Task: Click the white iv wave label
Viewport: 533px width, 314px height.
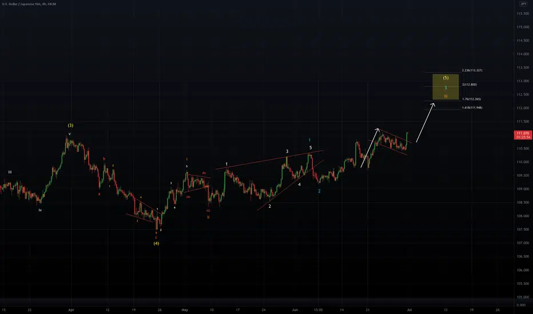Action: [x=40, y=210]
